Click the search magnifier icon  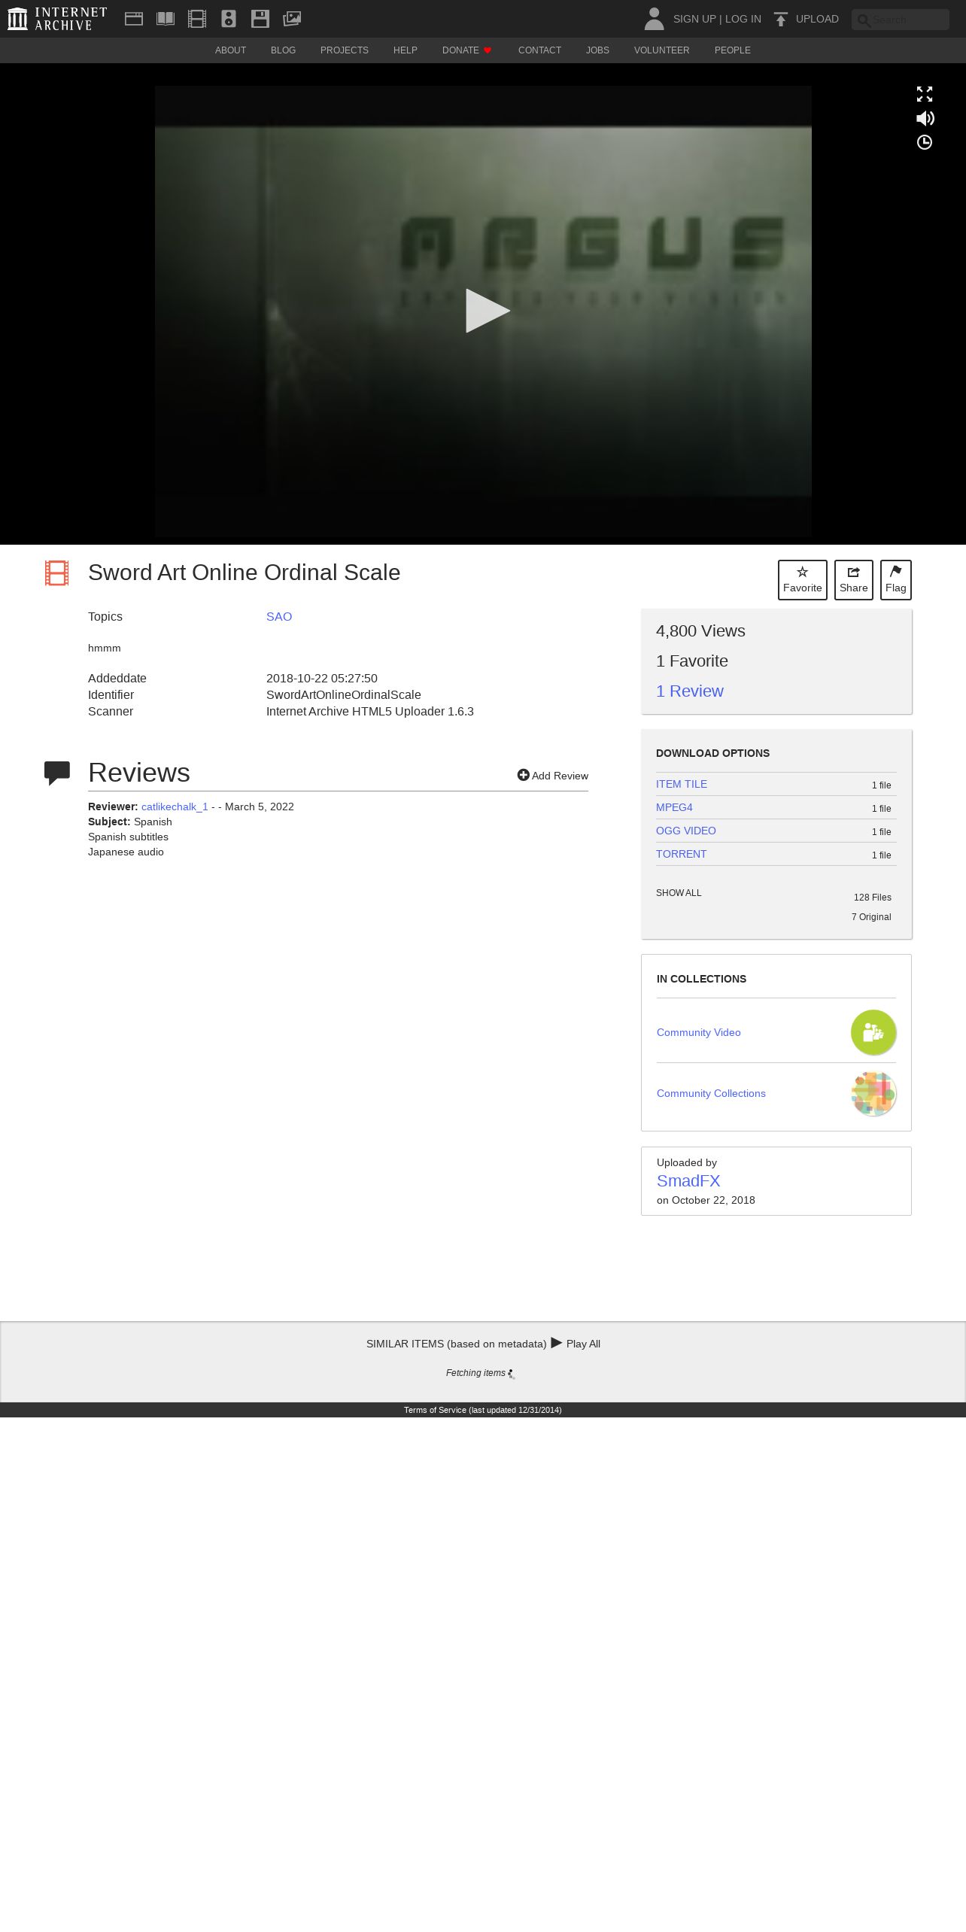click(x=864, y=20)
